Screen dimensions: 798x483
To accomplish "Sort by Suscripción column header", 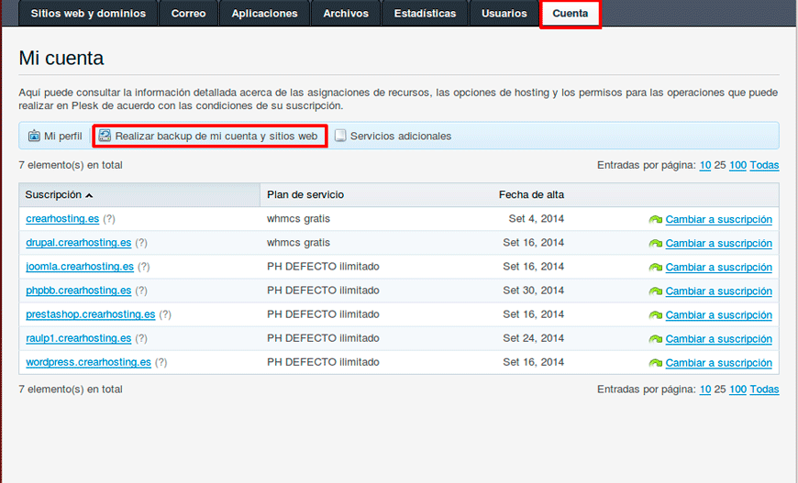I will tap(54, 195).
